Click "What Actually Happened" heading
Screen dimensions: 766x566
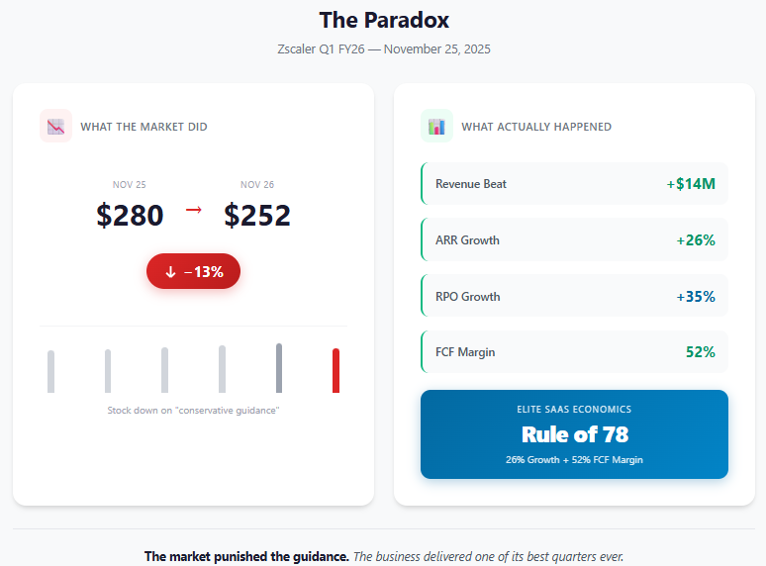[x=536, y=127]
